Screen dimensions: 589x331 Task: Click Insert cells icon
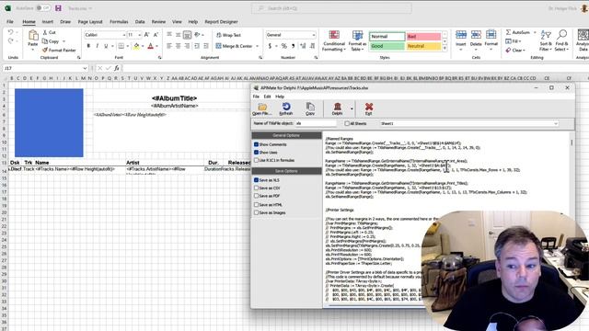click(x=461, y=35)
